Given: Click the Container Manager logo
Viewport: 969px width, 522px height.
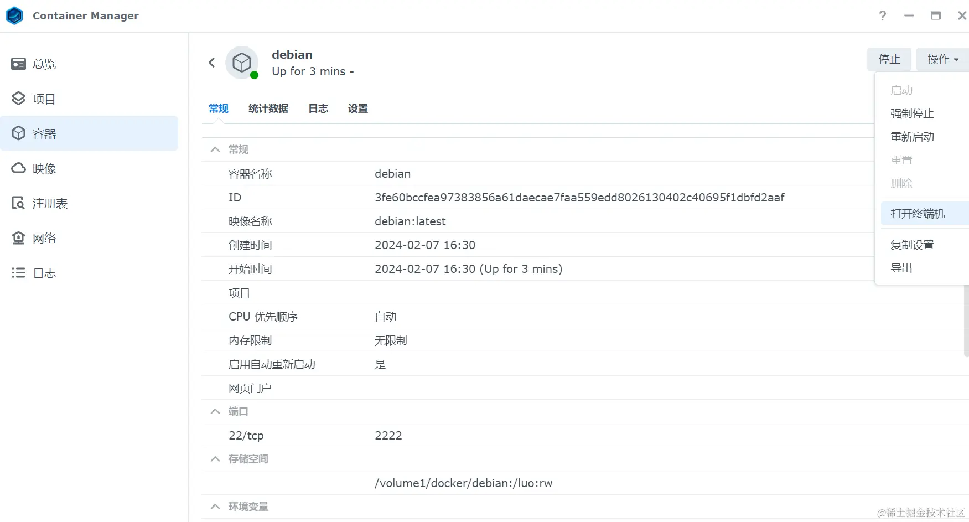Looking at the screenshot, I should pyautogui.click(x=14, y=15).
